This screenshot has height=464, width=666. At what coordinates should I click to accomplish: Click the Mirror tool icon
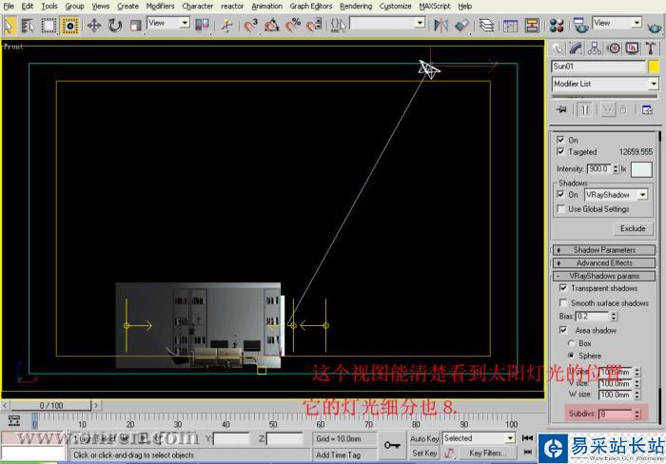(441, 26)
